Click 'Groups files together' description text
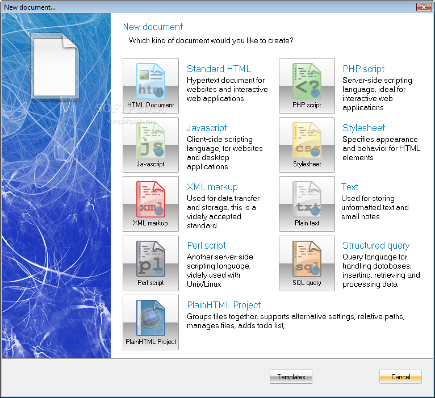This screenshot has width=435, height=398. click(296, 321)
